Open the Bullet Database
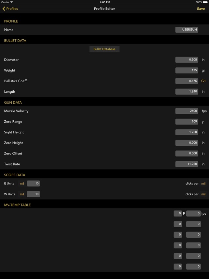The width and height of the screenshot is (209, 279). (104, 49)
